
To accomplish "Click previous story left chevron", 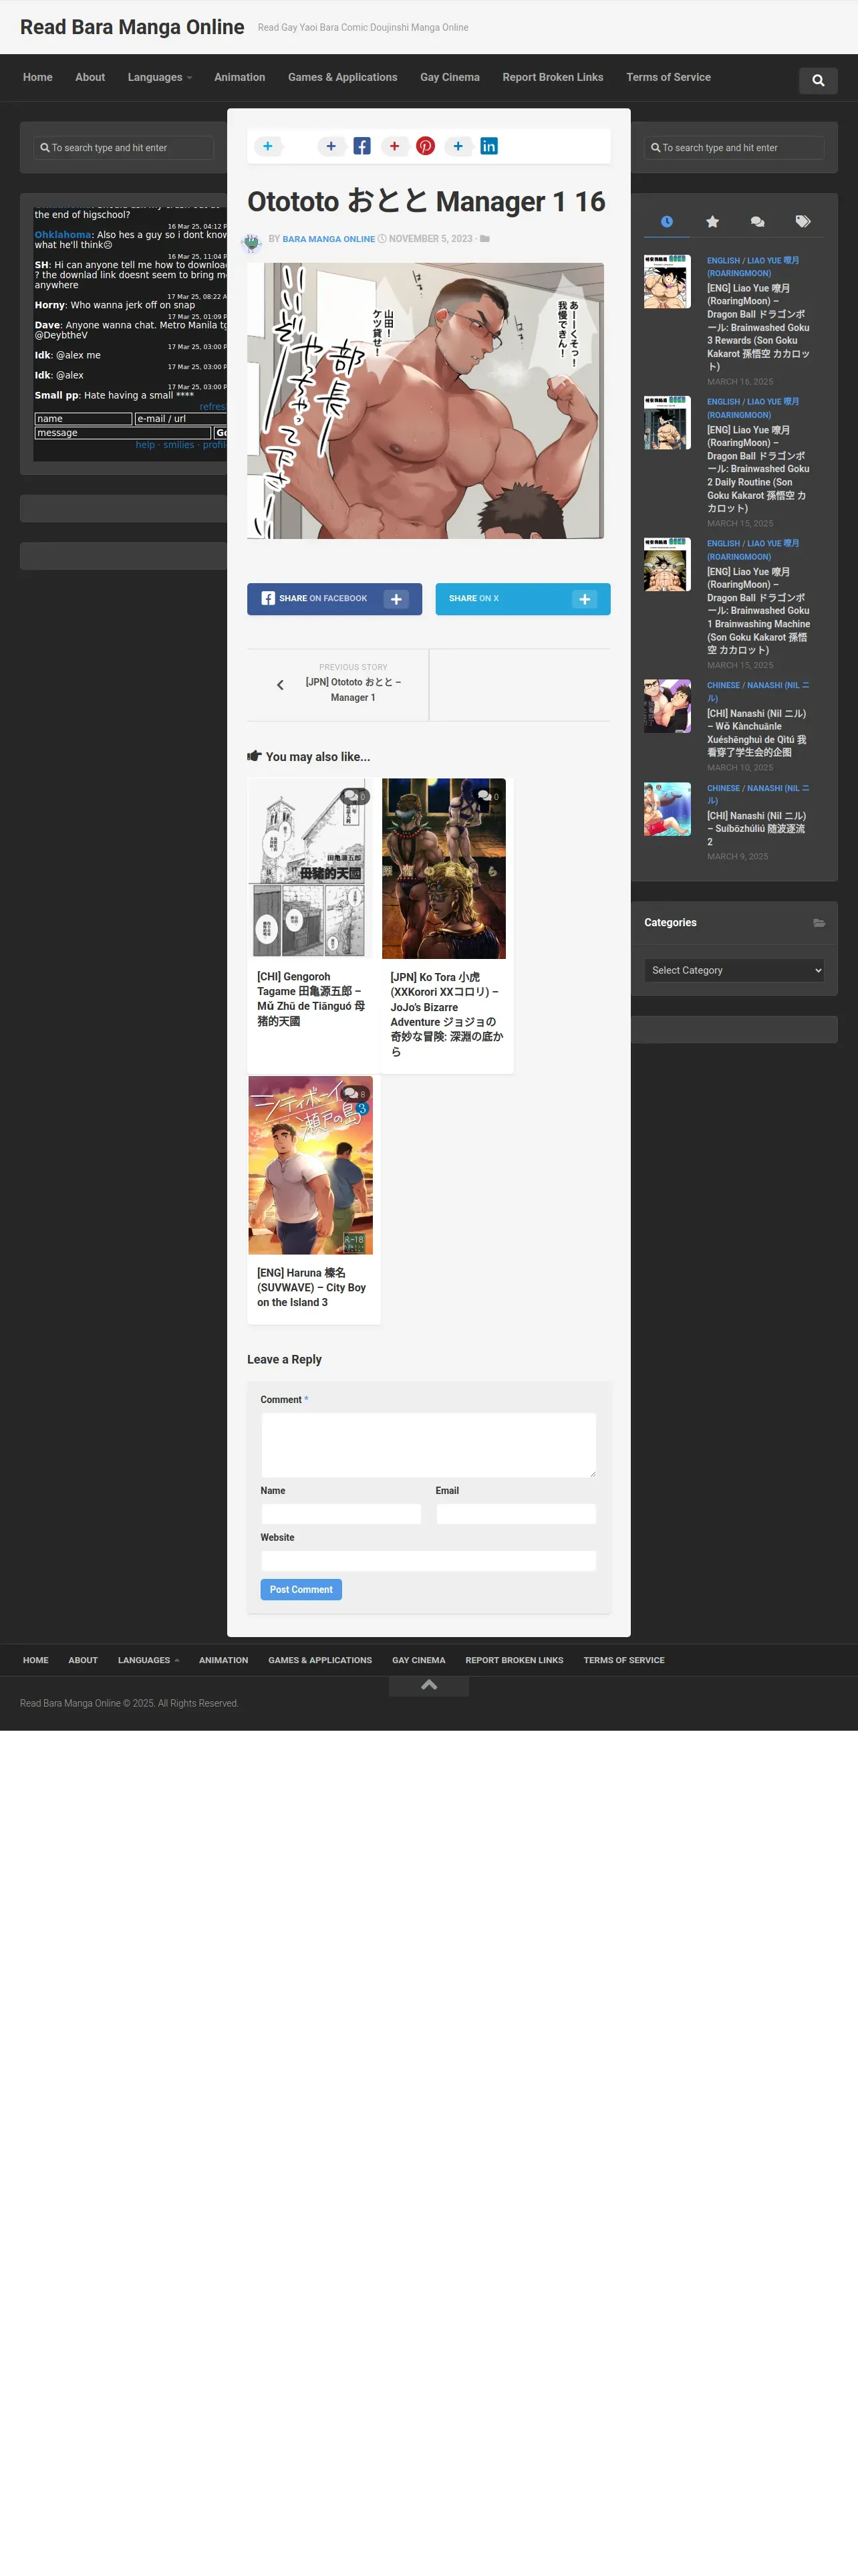I will pos(280,685).
